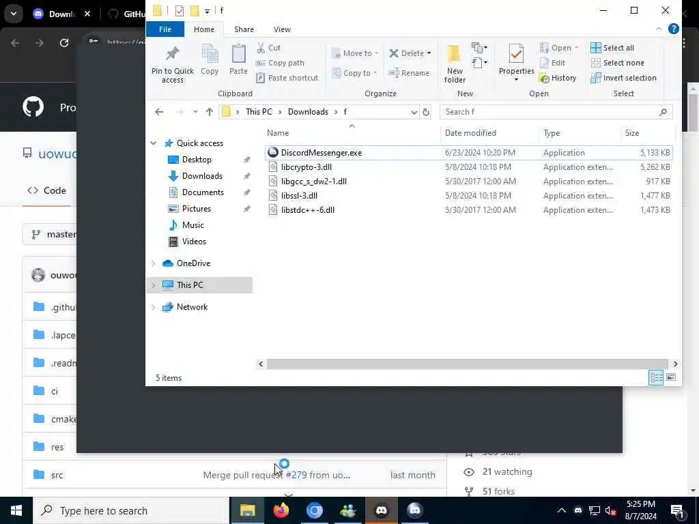Click This PC in address breadcrumb
Image resolution: width=699 pixels, height=524 pixels.
(259, 112)
